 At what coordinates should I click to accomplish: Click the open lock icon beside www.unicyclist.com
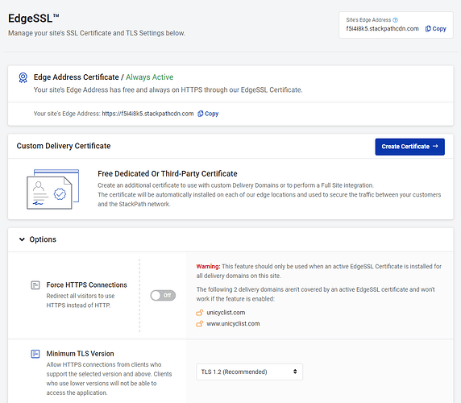click(200, 324)
